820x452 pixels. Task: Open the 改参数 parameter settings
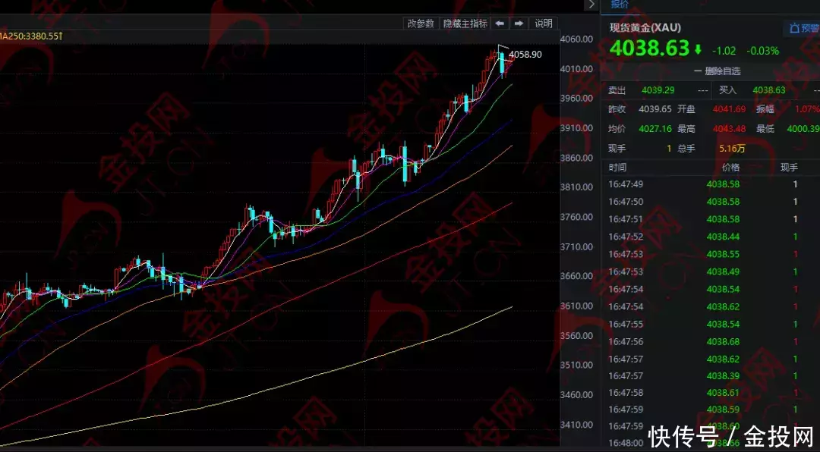(420, 24)
